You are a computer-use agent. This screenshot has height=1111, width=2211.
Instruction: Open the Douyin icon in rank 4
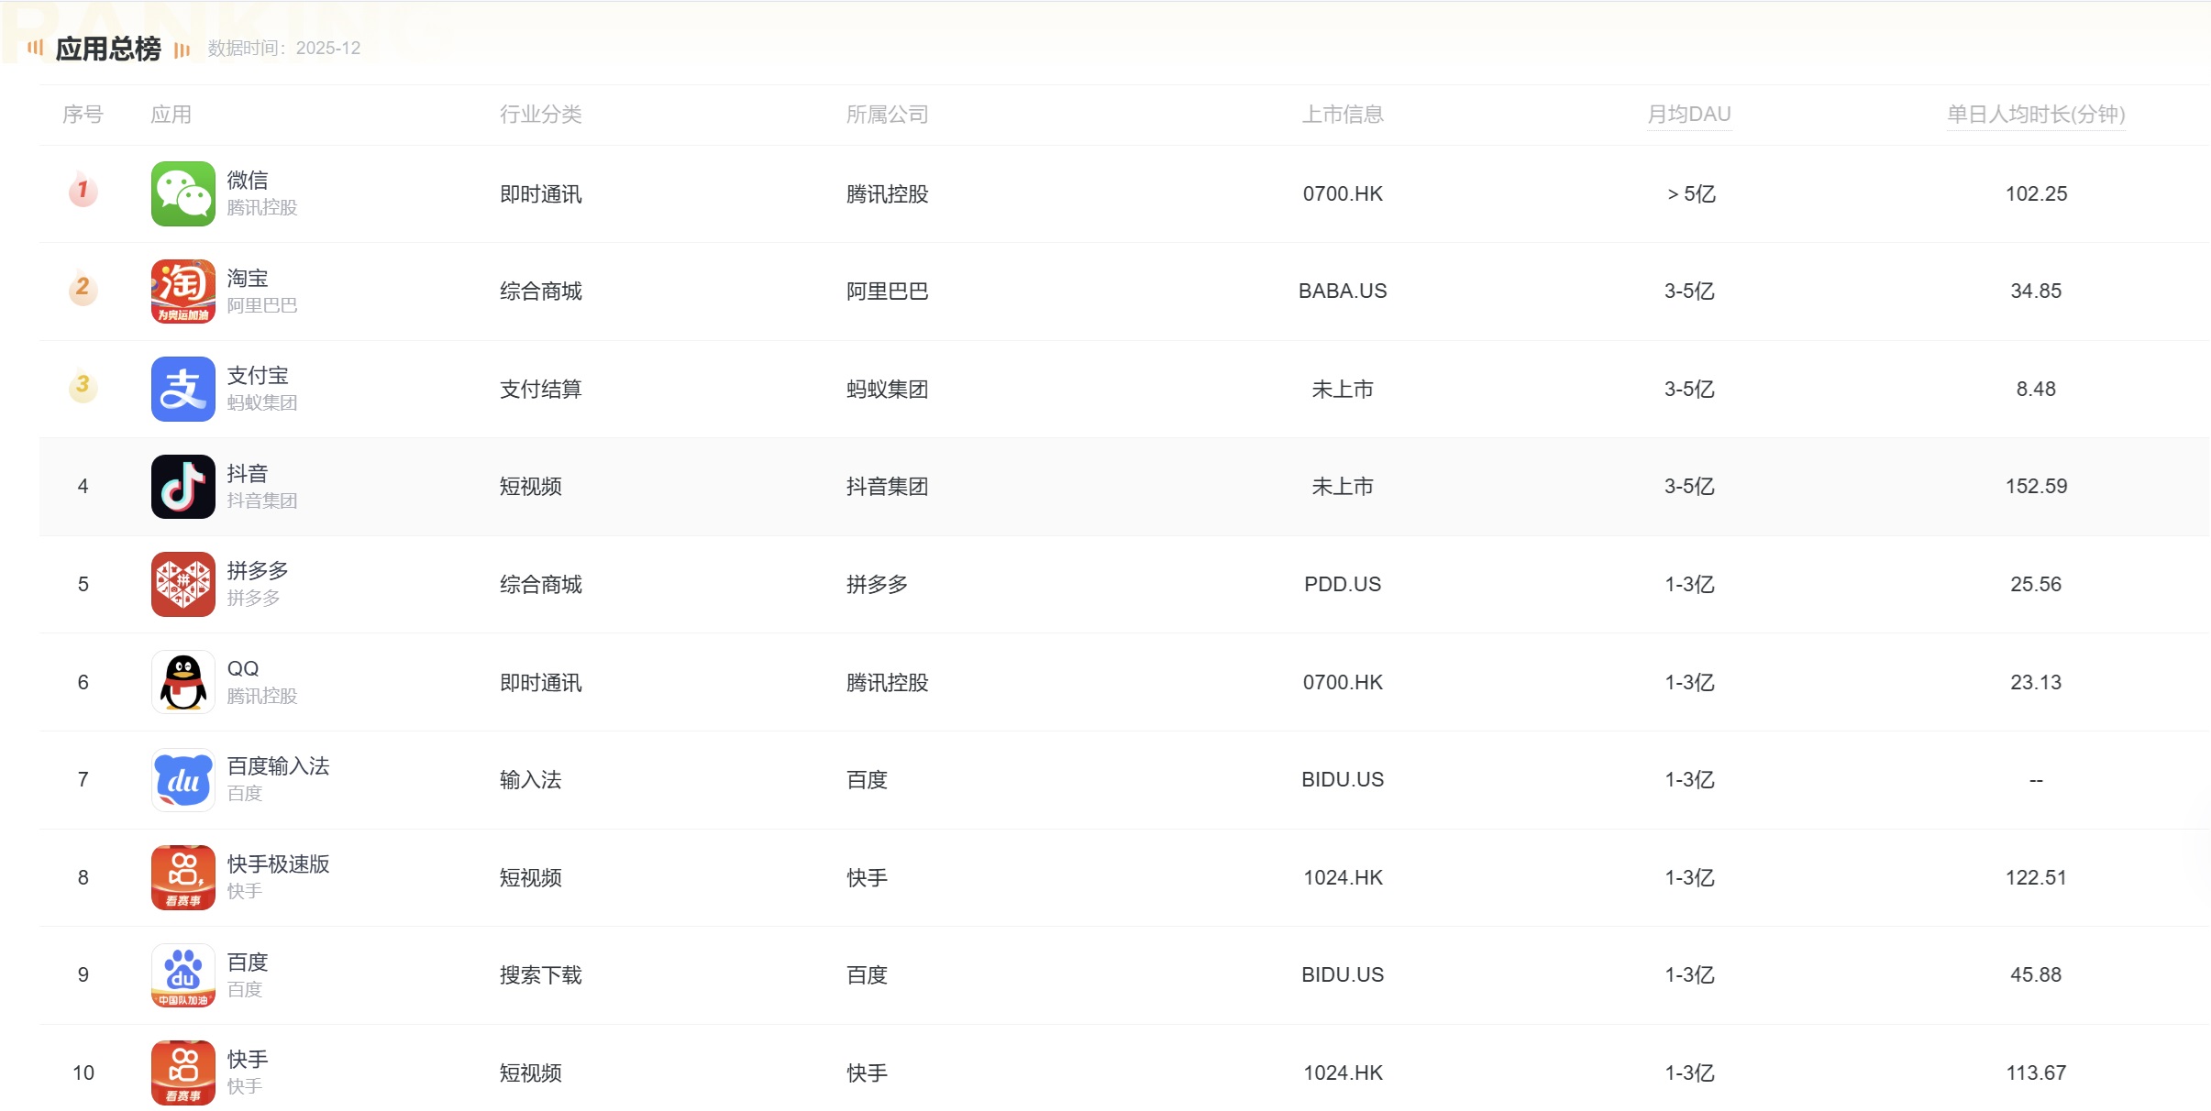[x=183, y=486]
